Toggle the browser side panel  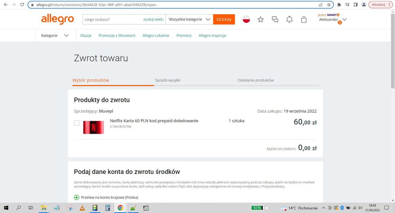pyautogui.click(x=355, y=4)
